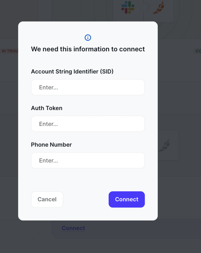Click the Account String Identifier (SID) label
Screen dimensions: 201x253
72,72
